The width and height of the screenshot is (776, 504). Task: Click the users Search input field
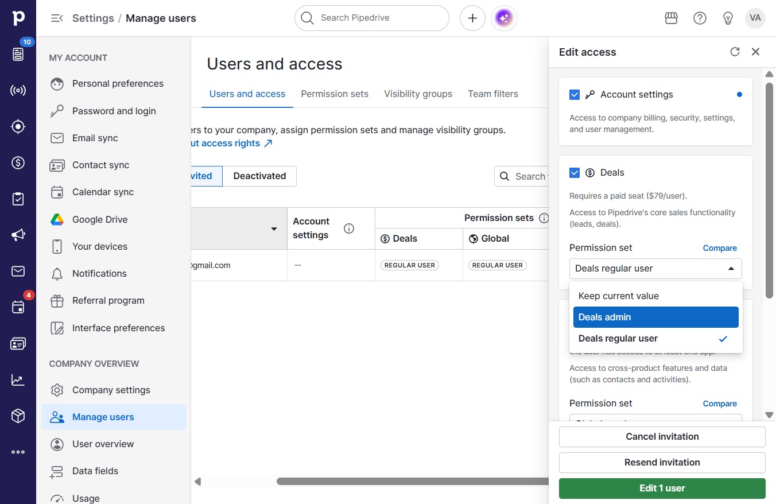pyautogui.click(x=521, y=176)
